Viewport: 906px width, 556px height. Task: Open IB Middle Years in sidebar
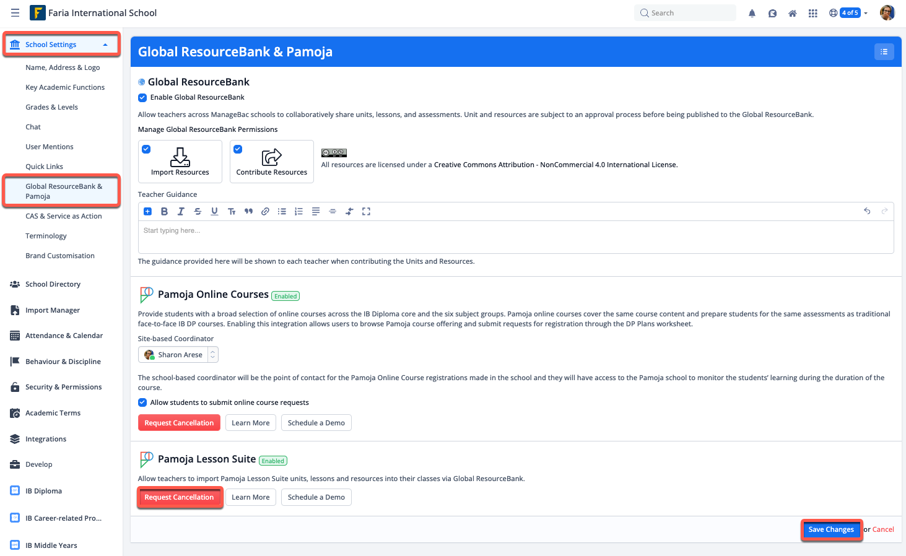pos(51,545)
